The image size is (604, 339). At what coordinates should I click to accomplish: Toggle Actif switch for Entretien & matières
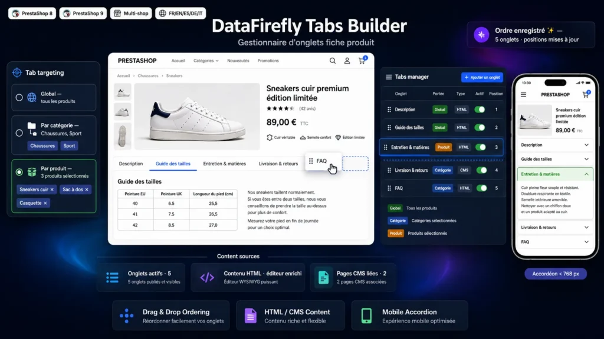480,147
